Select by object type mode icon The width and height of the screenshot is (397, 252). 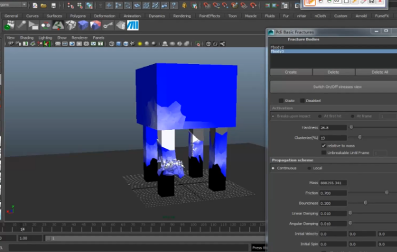[80, 5]
